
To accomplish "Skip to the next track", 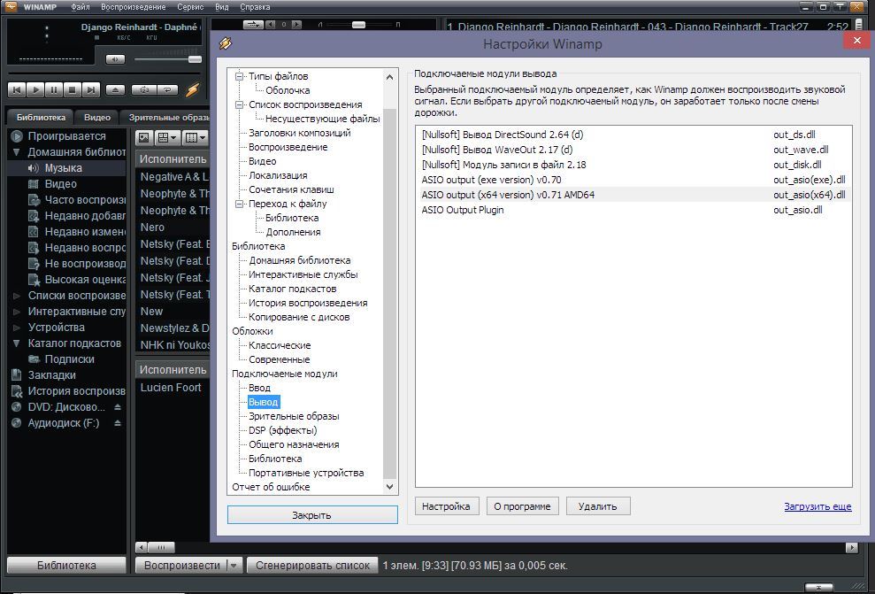I will (x=91, y=89).
